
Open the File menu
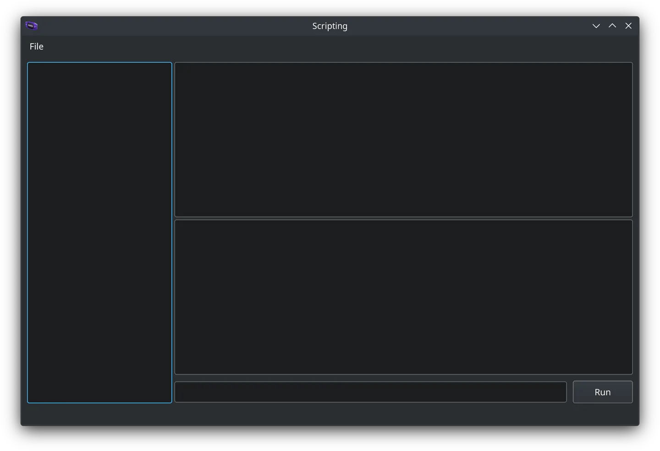click(x=37, y=46)
